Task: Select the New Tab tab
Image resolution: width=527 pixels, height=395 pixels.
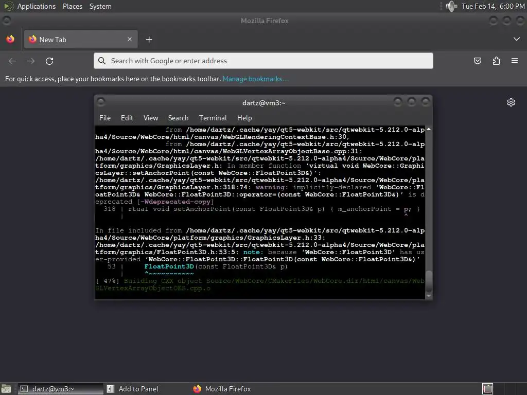Action: [81, 39]
